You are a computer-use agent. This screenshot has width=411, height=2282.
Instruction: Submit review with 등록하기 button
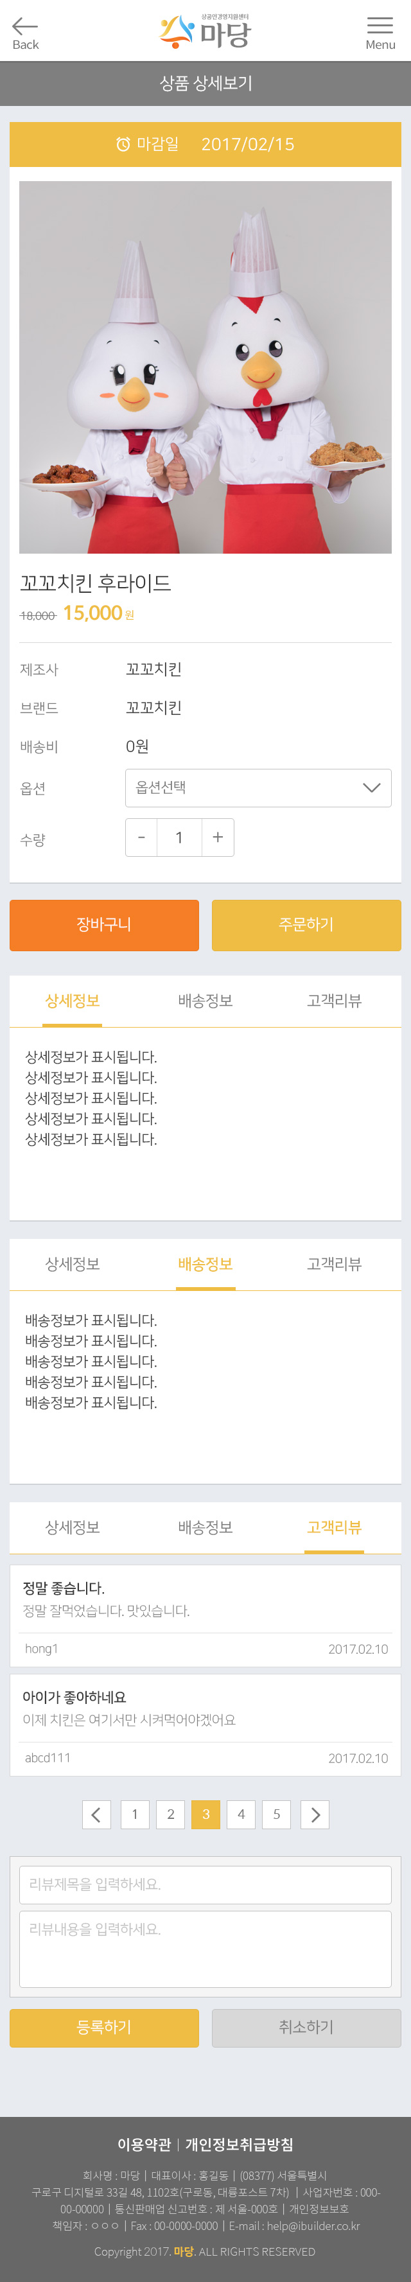click(105, 2028)
